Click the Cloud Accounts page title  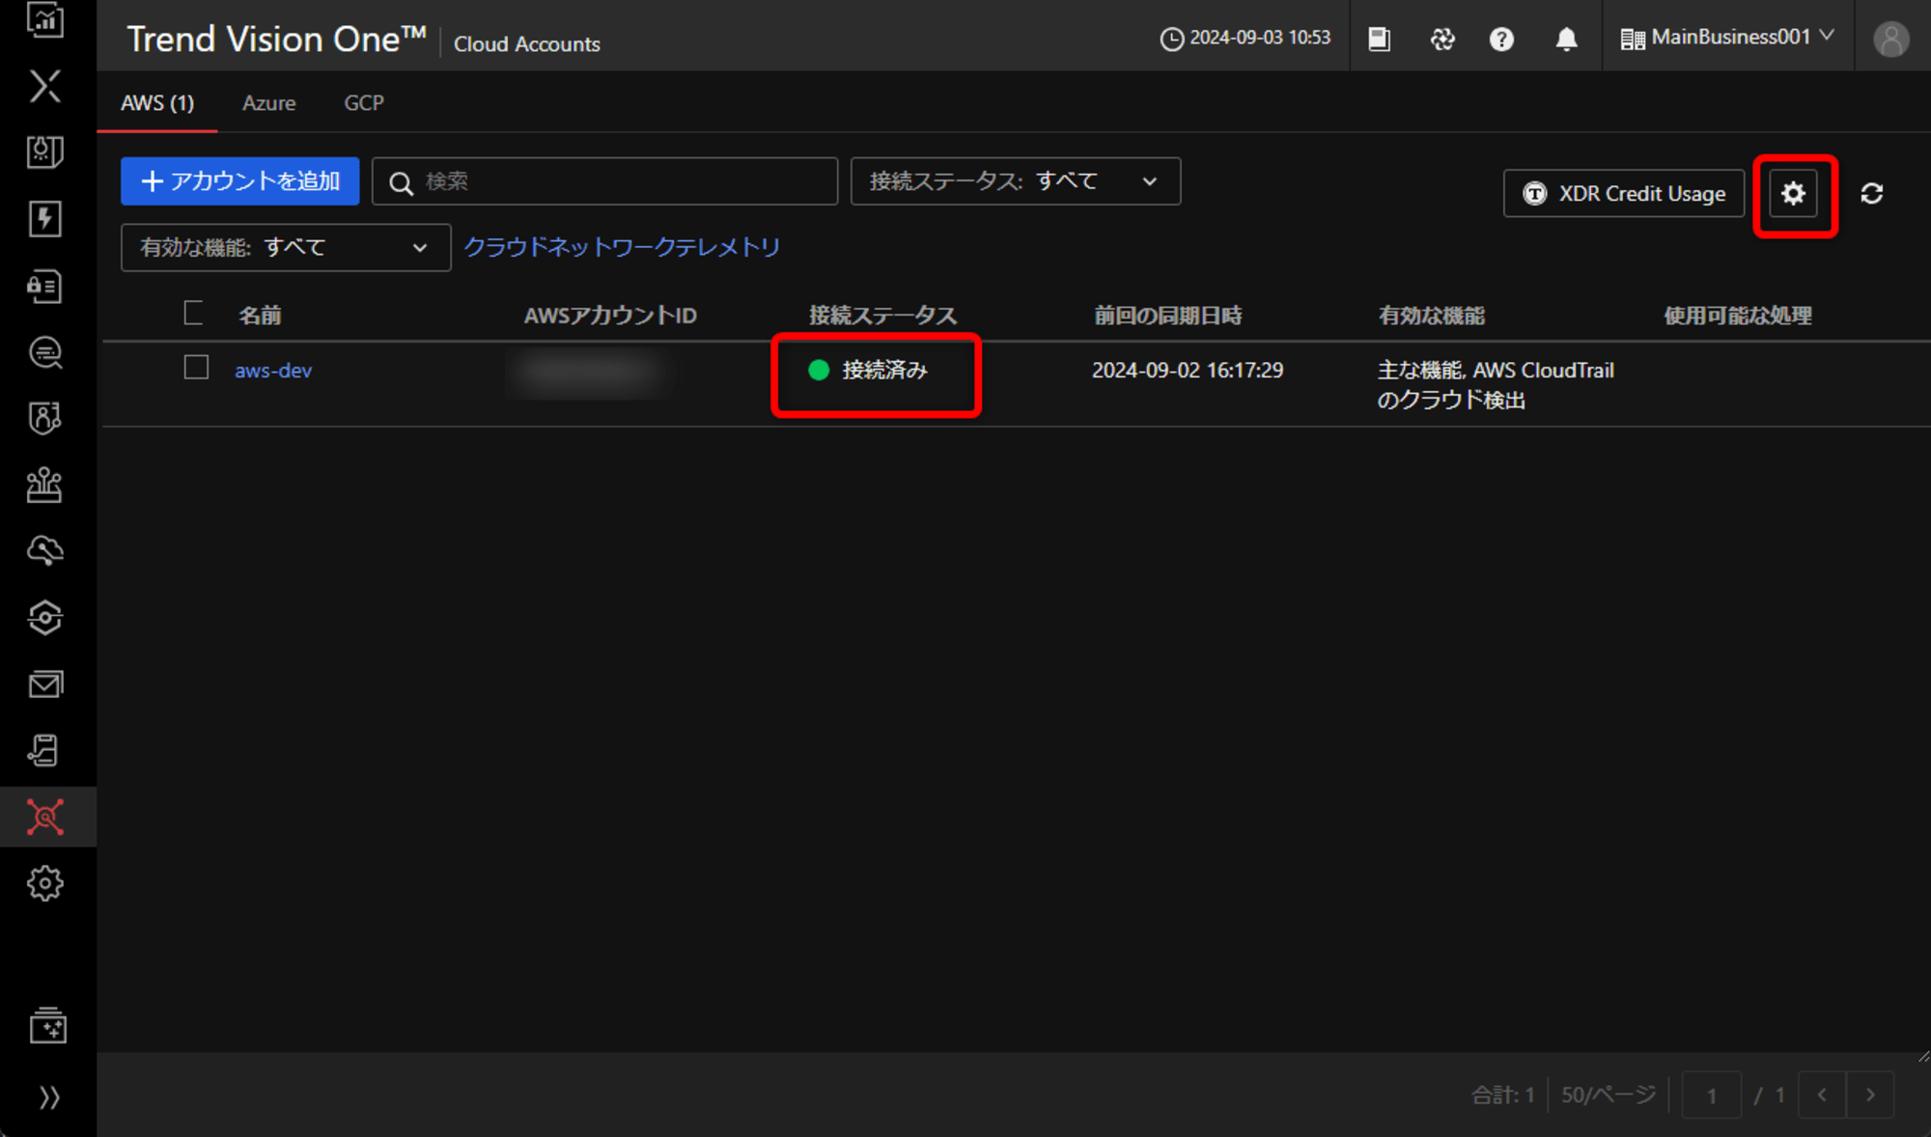tap(526, 43)
